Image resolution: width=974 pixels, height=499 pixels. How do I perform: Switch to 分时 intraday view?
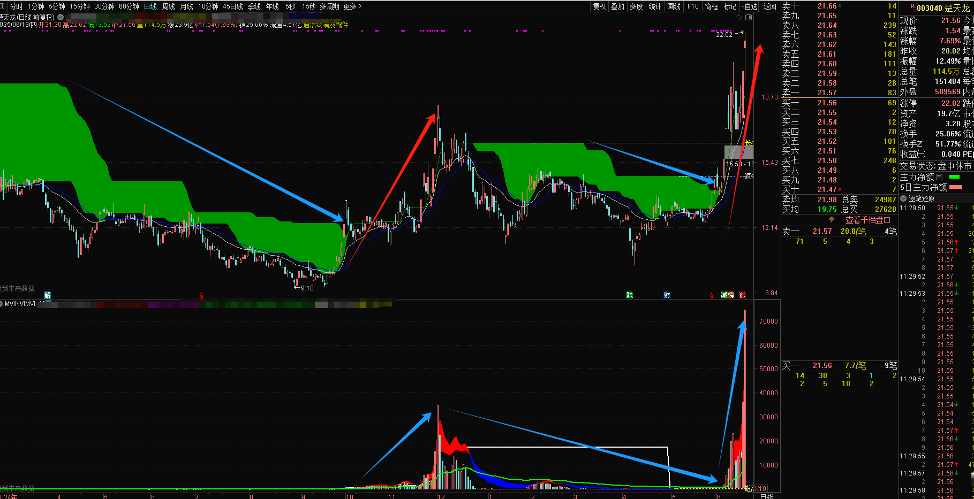(17, 6)
